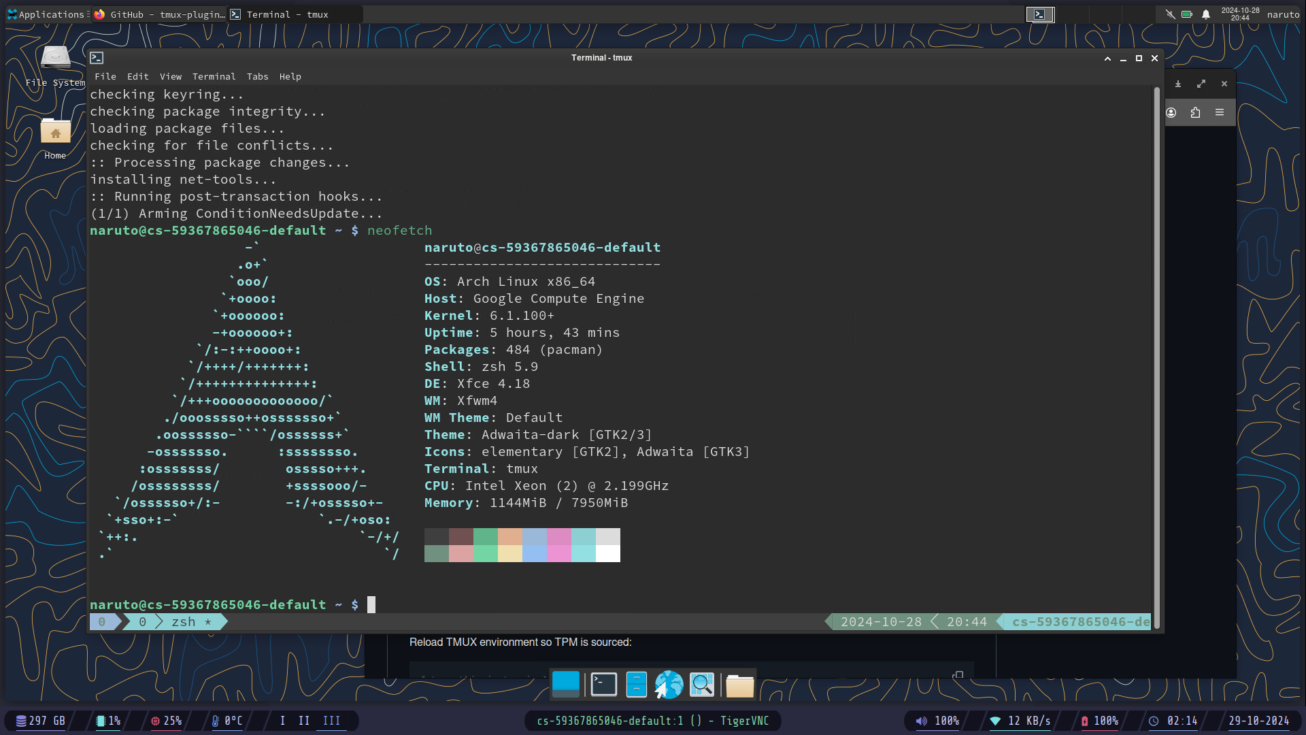Switch to workspace II in the bottom panel
Screen dimensions: 1306x735
303,721
